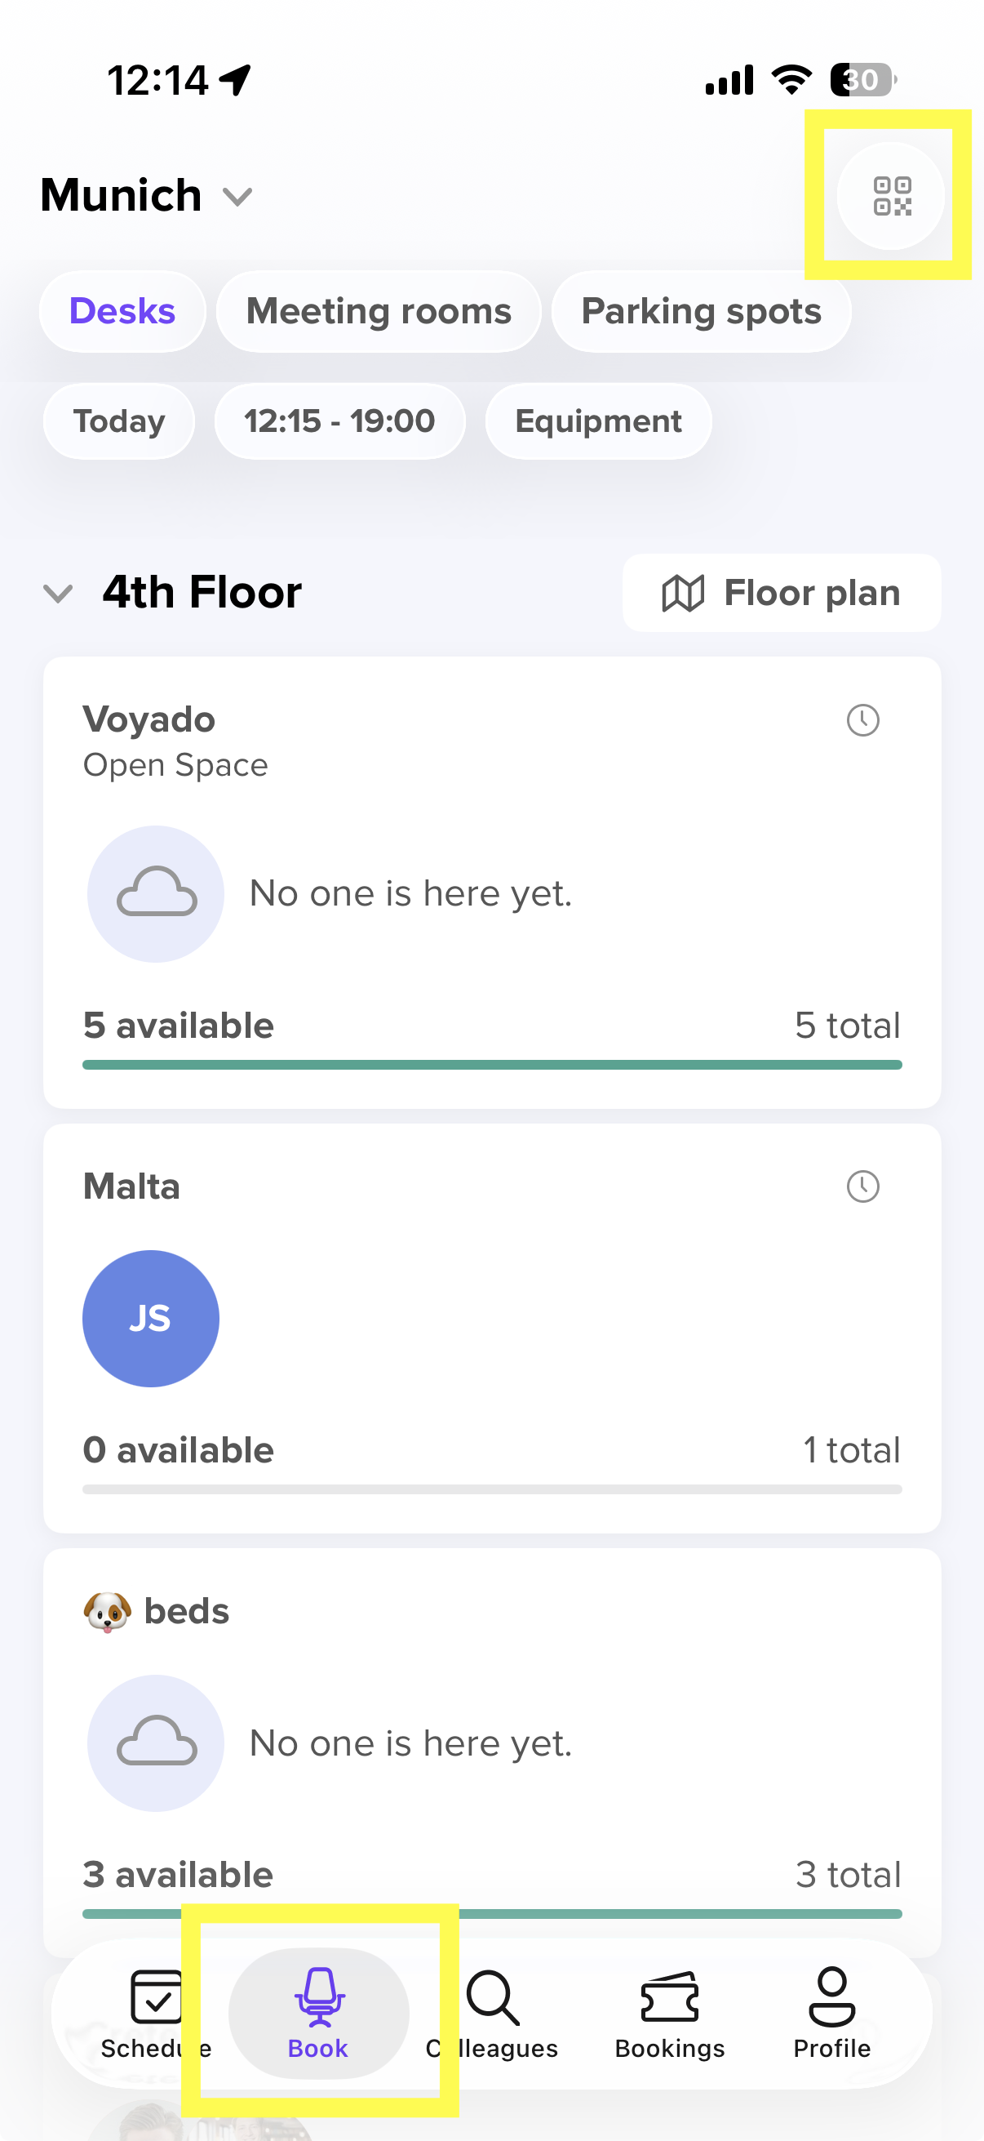Viewport: 984px width, 2141px height.
Task: Expand the Munich location dropdown
Action: pos(237,197)
